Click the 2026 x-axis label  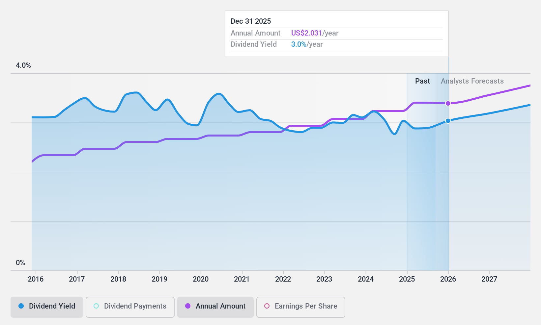448,279
